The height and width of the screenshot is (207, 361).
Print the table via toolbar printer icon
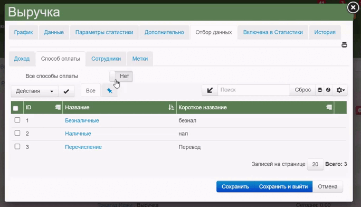pyautogui.click(x=320, y=90)
